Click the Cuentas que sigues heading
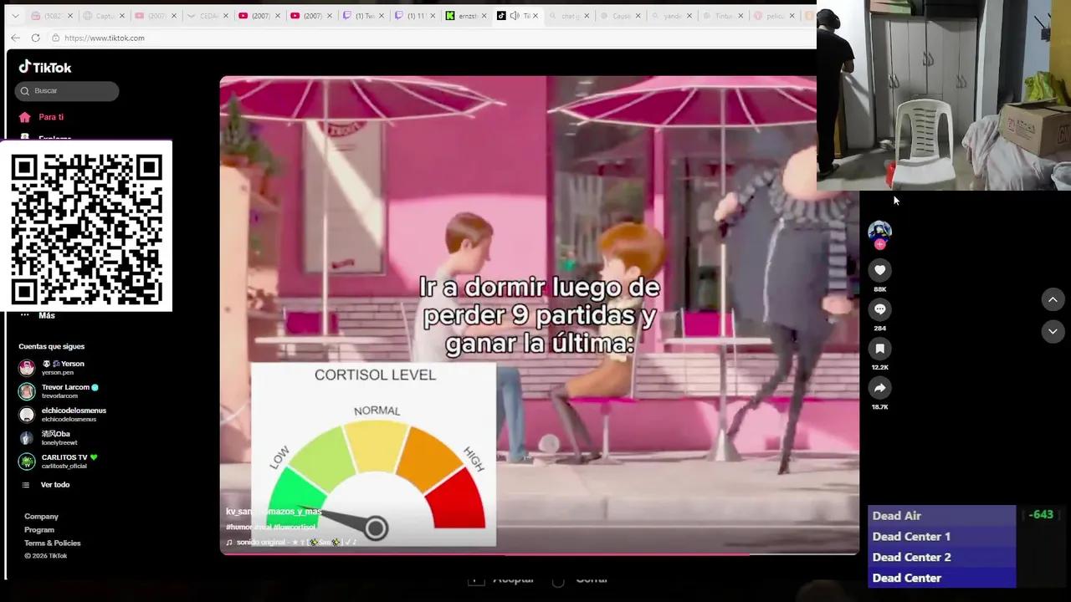 [51, 346]
